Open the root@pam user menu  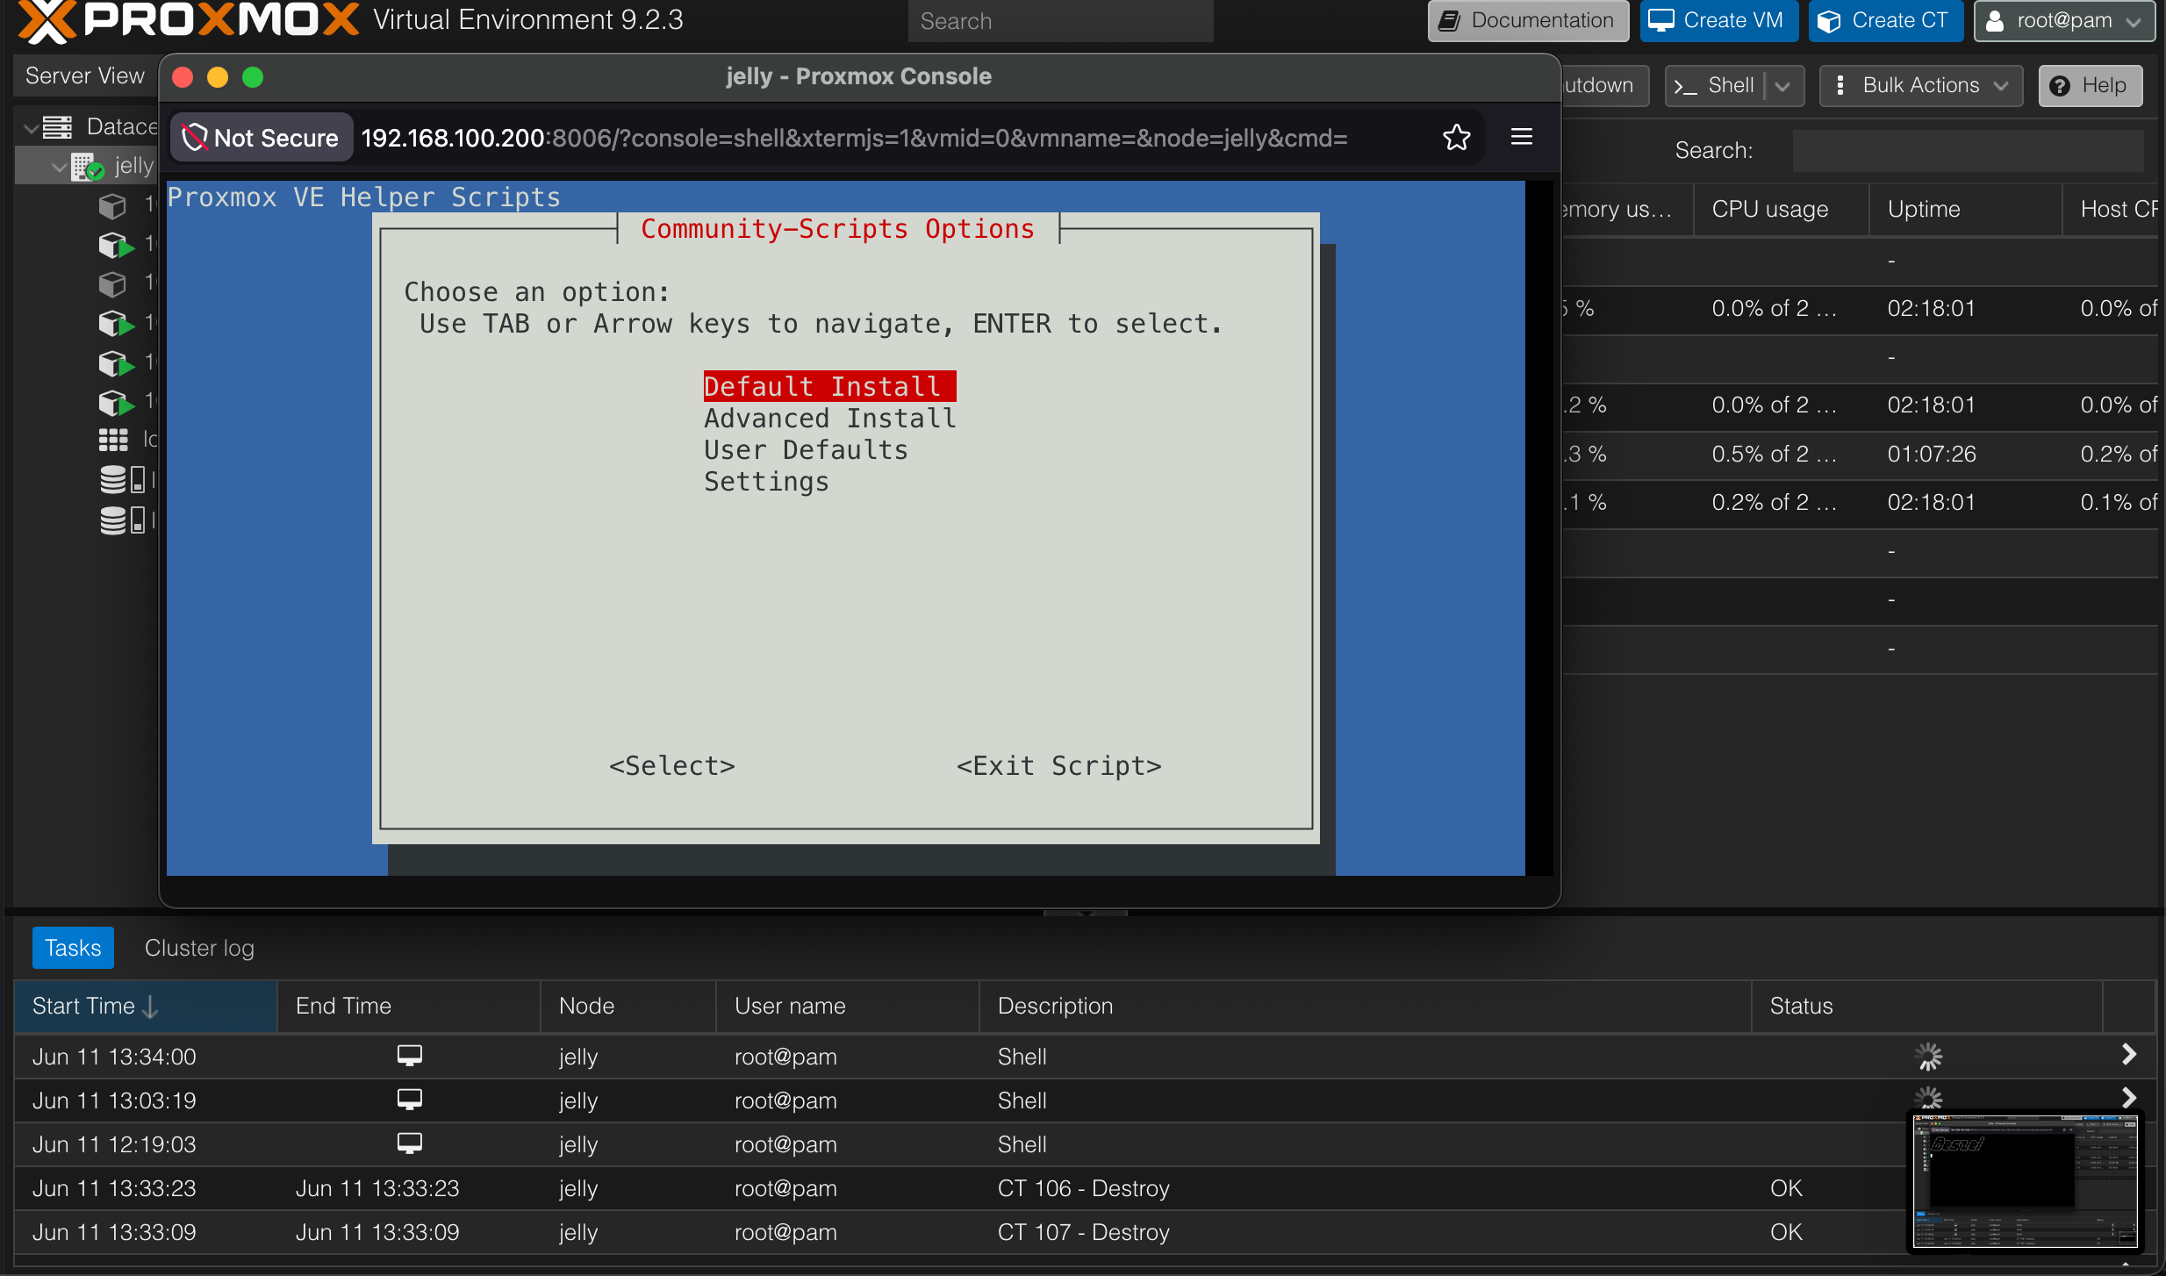[x=2064, y=20]
